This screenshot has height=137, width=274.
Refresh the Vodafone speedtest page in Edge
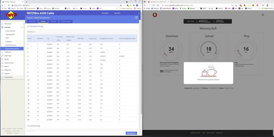click(x=154, y=5)
